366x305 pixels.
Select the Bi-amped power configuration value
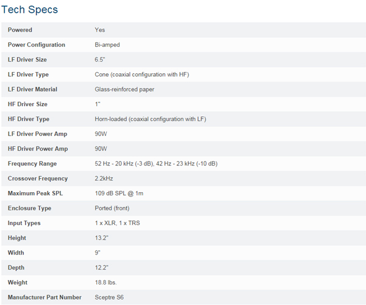pyautogui.click(x=109, y=45)
